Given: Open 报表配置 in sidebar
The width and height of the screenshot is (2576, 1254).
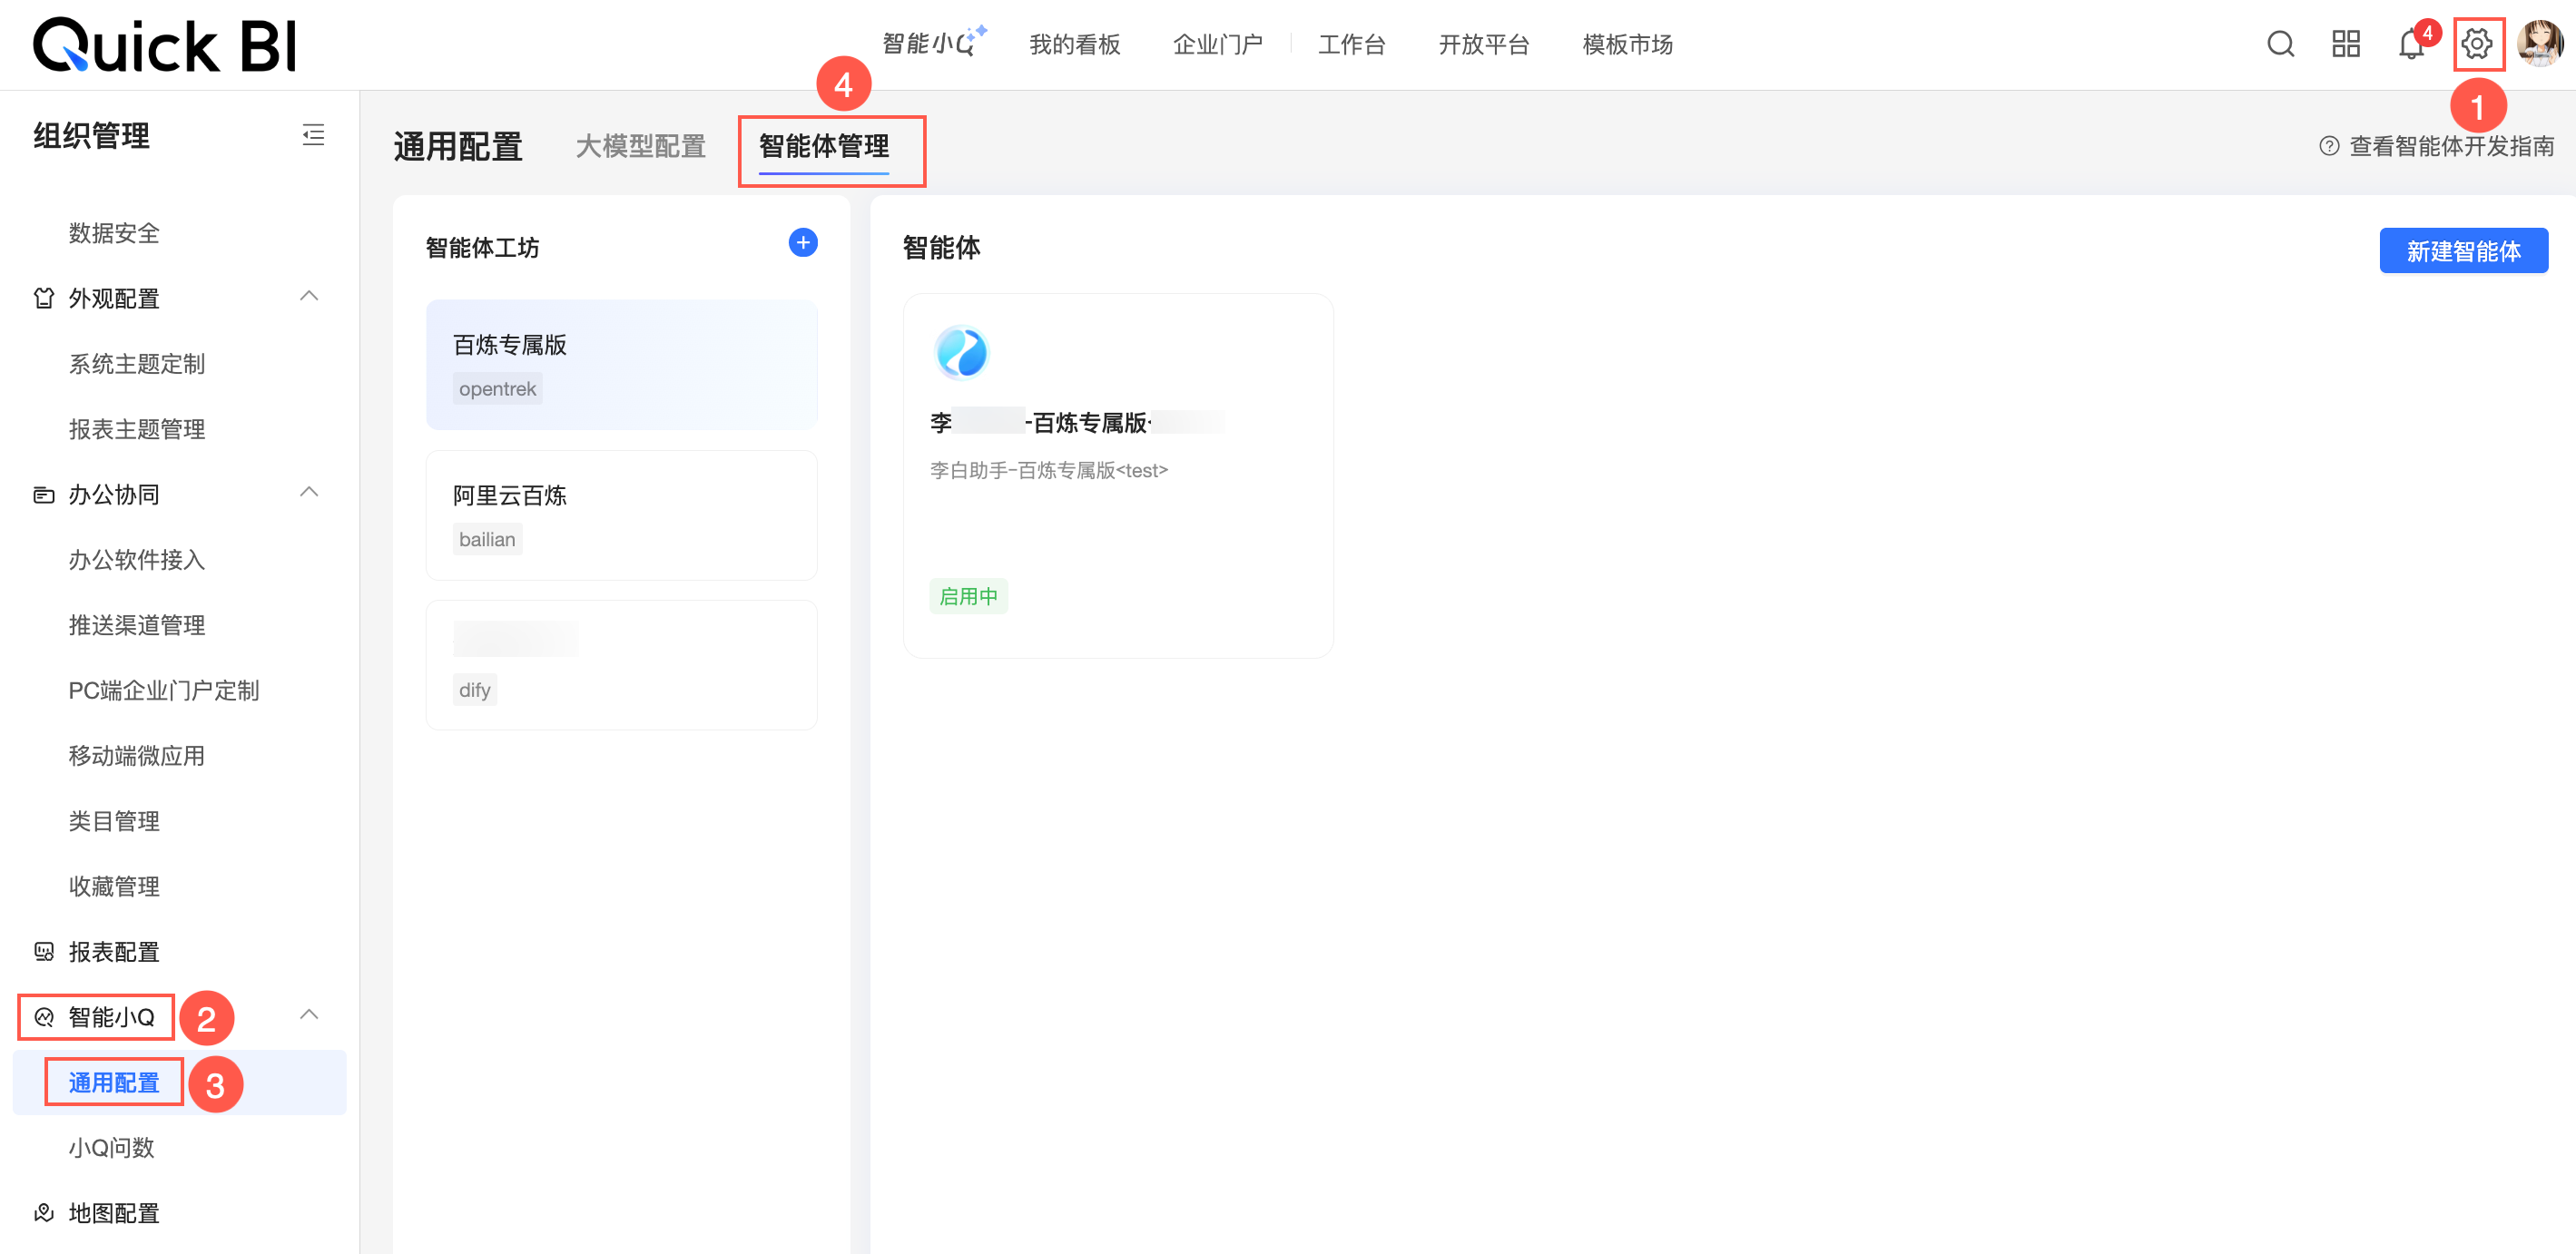Looking at the screenshot, I should [x=114, y=951].
